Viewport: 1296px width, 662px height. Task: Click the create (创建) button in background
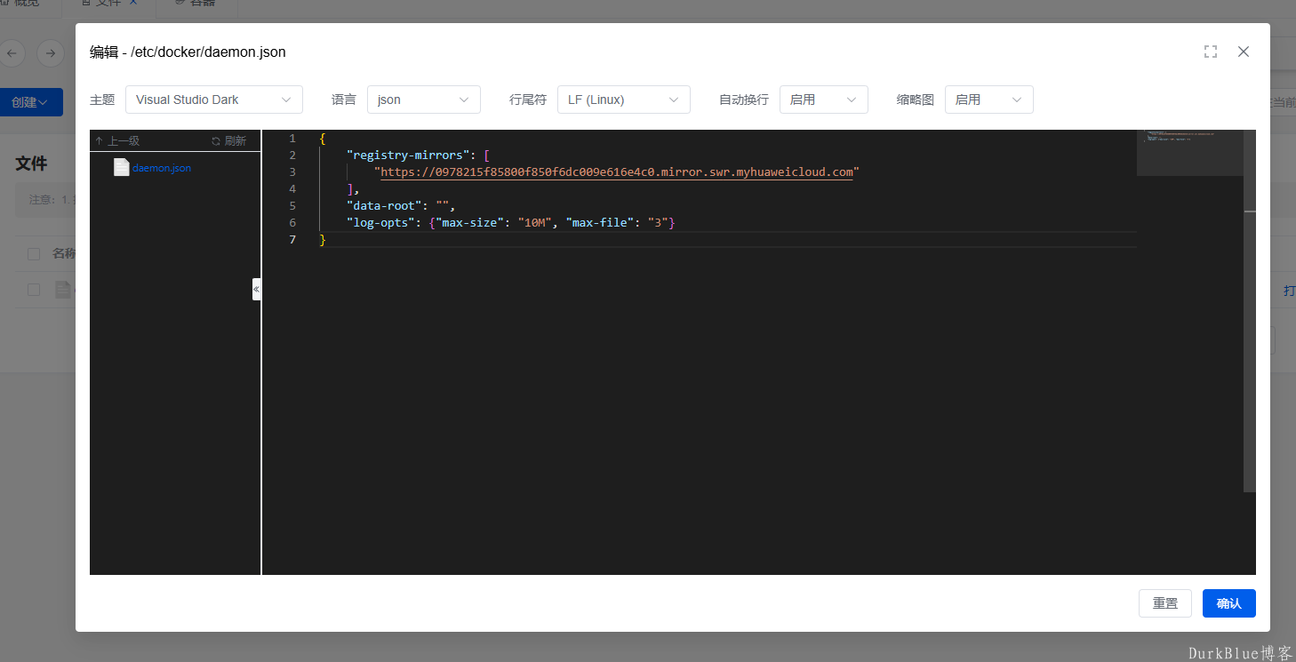30,102
